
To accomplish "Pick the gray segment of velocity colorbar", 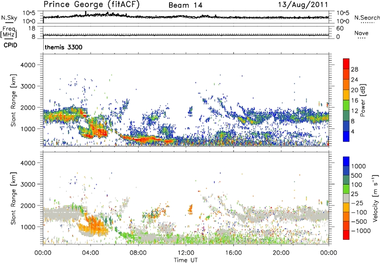I will pos(346,198).
